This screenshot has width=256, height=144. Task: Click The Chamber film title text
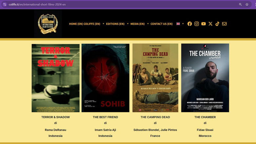click(205, 117)
